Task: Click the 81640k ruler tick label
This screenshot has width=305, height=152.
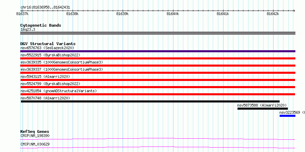Action: pos(173,14)
